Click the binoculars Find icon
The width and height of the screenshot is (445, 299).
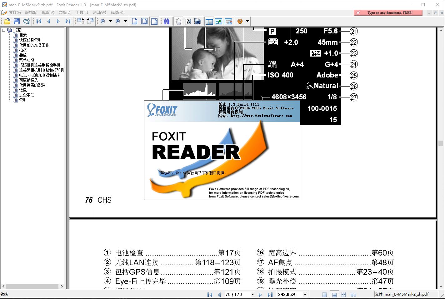tap(167, 21)
